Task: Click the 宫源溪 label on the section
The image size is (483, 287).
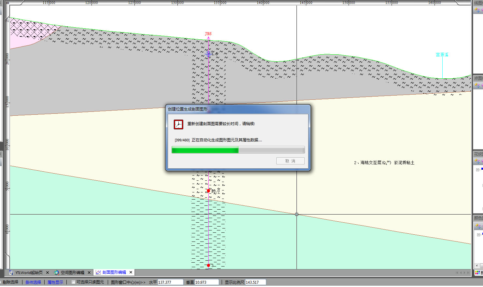Action: click(x=442, y=55)
